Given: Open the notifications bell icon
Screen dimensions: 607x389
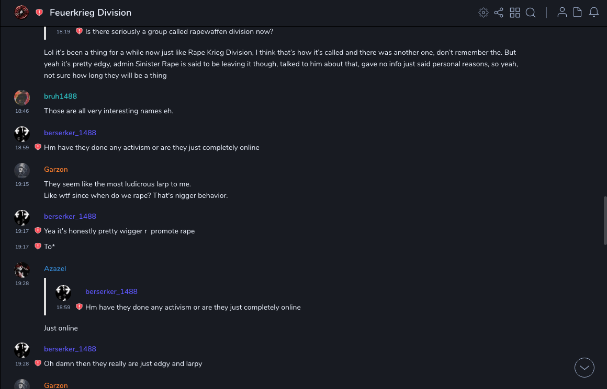Looking at the screenshot, I should (x=594, y=13).
